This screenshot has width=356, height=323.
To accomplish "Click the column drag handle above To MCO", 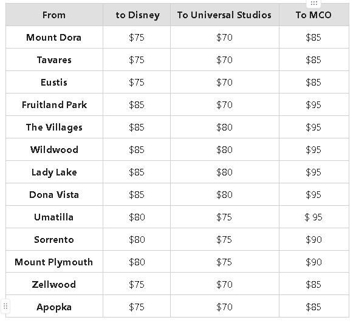I will pyautogui.click(x=313, y=3).
